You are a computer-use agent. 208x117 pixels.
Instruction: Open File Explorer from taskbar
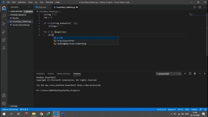(x=34, y=114)
